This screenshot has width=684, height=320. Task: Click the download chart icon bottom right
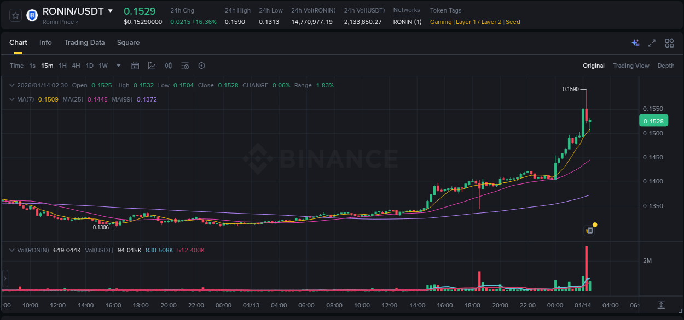tap(660, 306)
